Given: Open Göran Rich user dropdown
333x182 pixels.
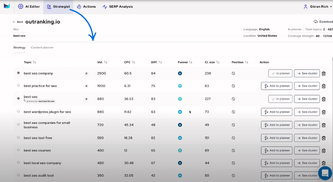Looking at the screenshot, I should [318, 7].
